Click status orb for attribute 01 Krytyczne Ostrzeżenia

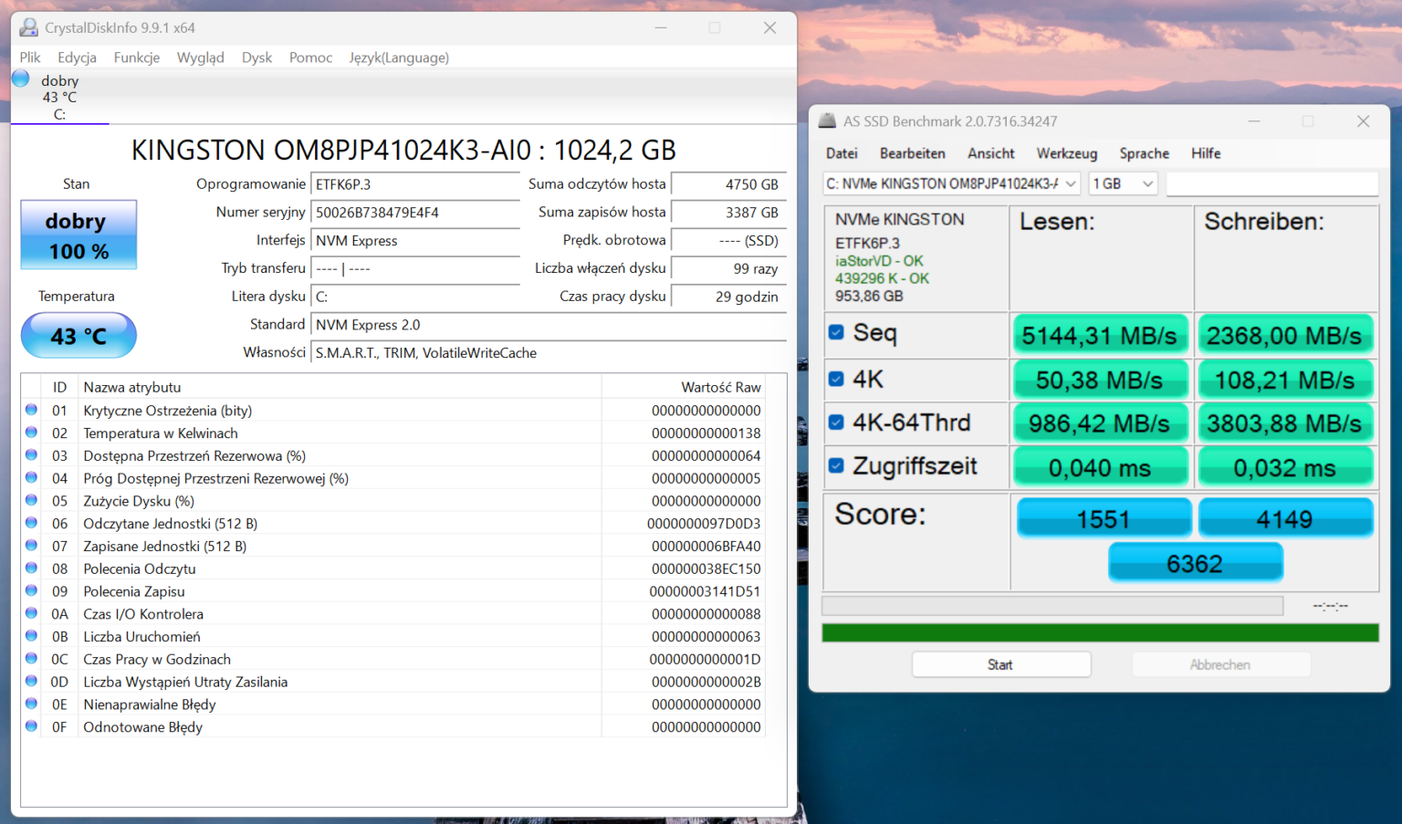coord(31,410)
